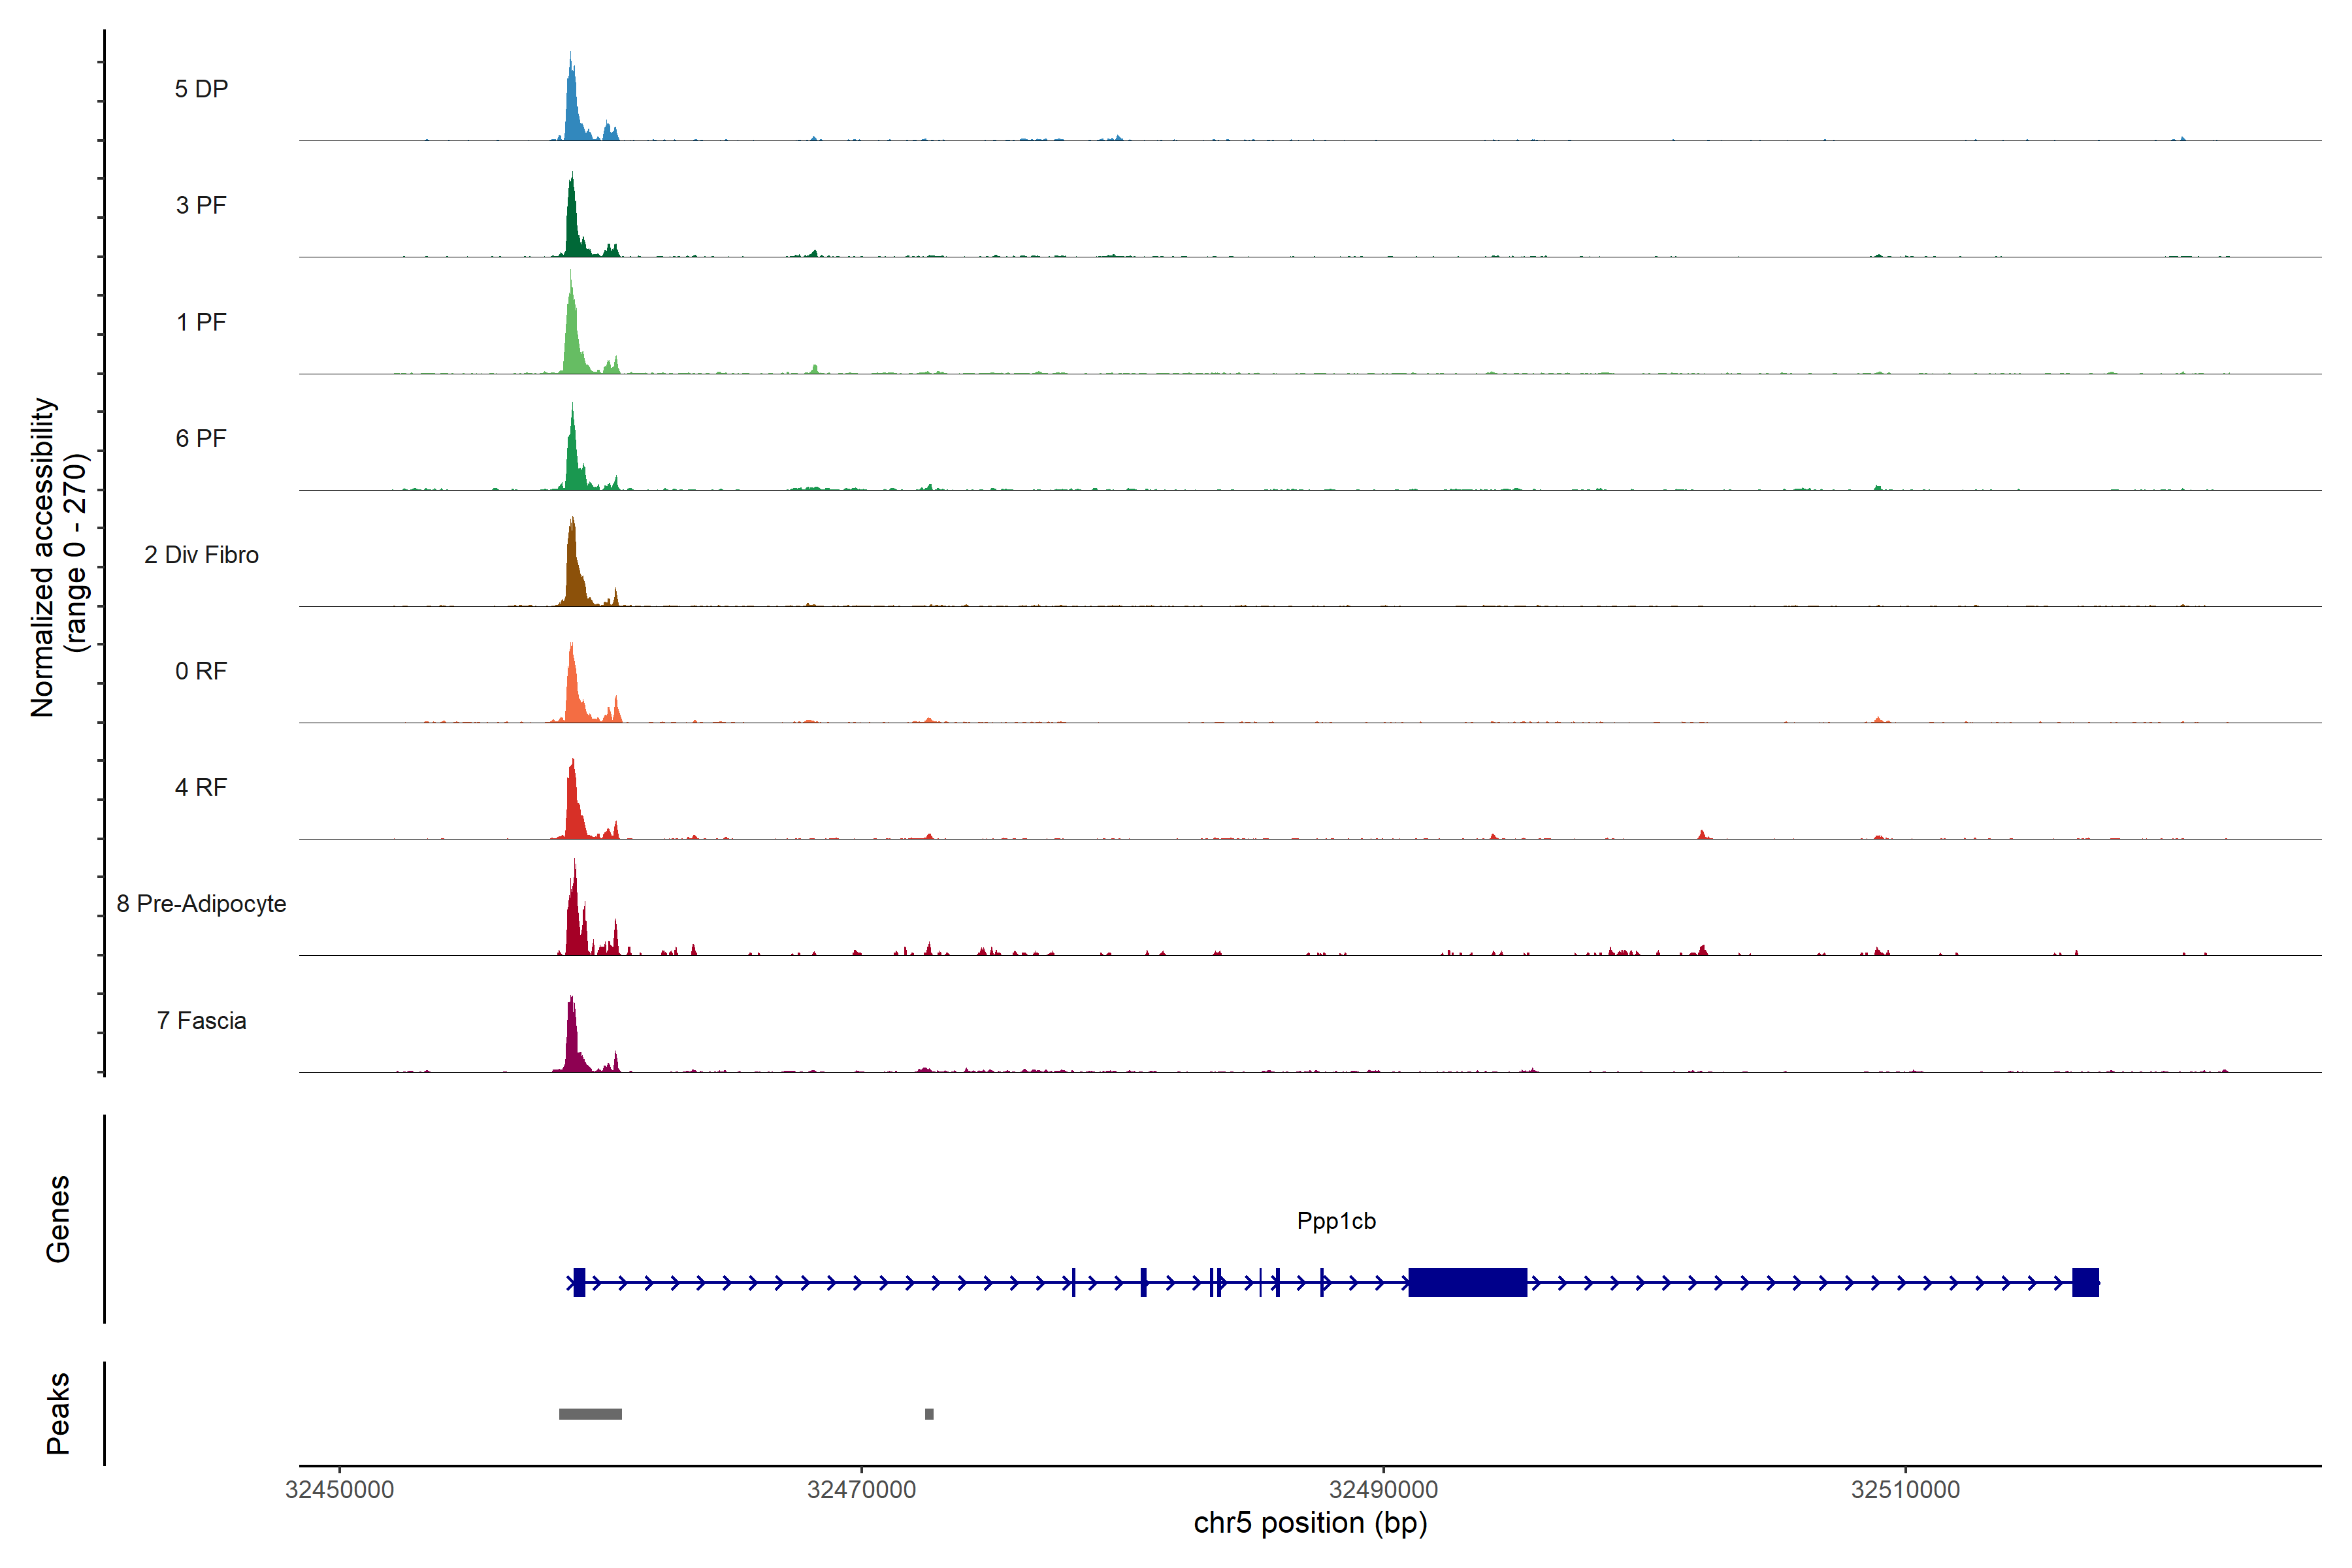Click the 32490000 axis tick label

pos(1383,1489)
